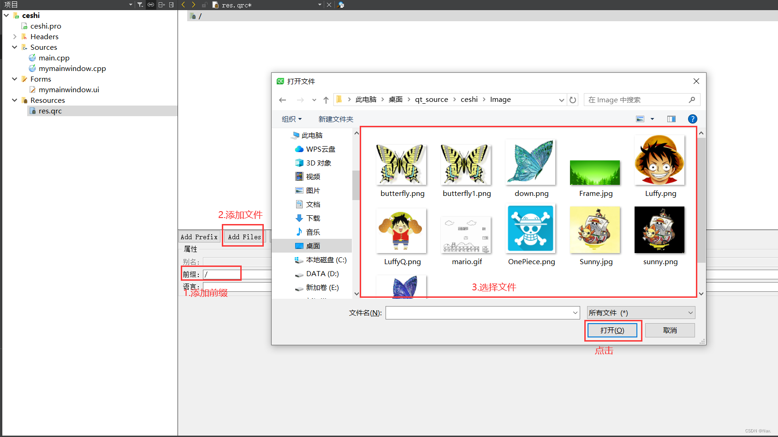Collapse the Sources folder

click(15, 47)
